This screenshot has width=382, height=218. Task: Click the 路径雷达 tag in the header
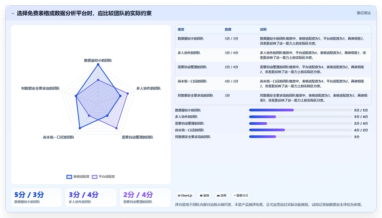tap(364, 13)
